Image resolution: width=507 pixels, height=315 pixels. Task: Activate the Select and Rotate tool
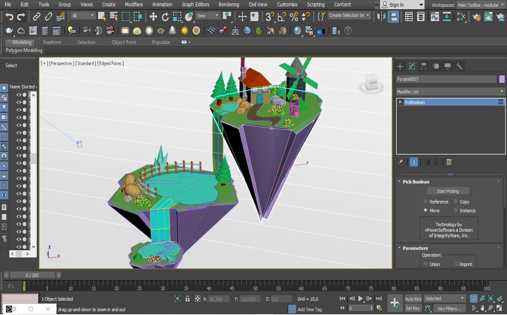(x=165, y=17)
